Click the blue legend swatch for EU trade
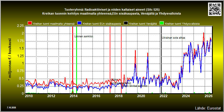Image resolution: width=224 pixels, height=112 pixels. click(79, 23)
